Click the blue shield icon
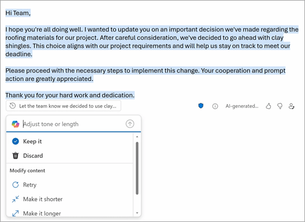Viewport: 305px width, 222px height. pos(201,106)
